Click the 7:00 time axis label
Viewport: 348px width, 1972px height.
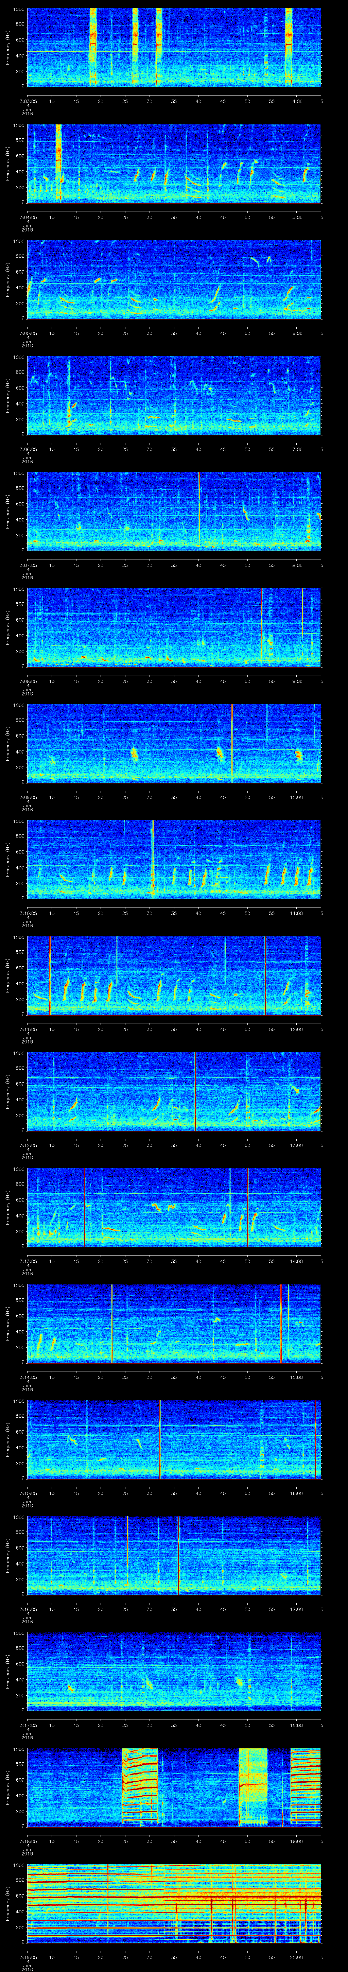tap(297, 449)
